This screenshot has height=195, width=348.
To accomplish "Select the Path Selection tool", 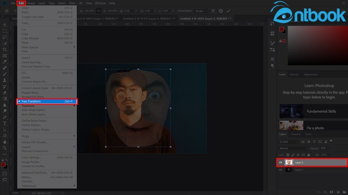I will coord(5,130).
